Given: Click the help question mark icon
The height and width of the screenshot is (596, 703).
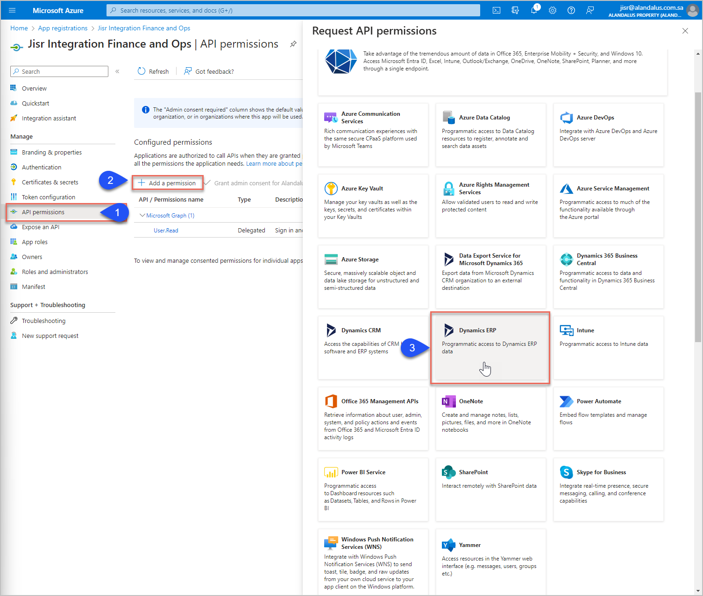Looking at the screenshot, I should (571, 10).
